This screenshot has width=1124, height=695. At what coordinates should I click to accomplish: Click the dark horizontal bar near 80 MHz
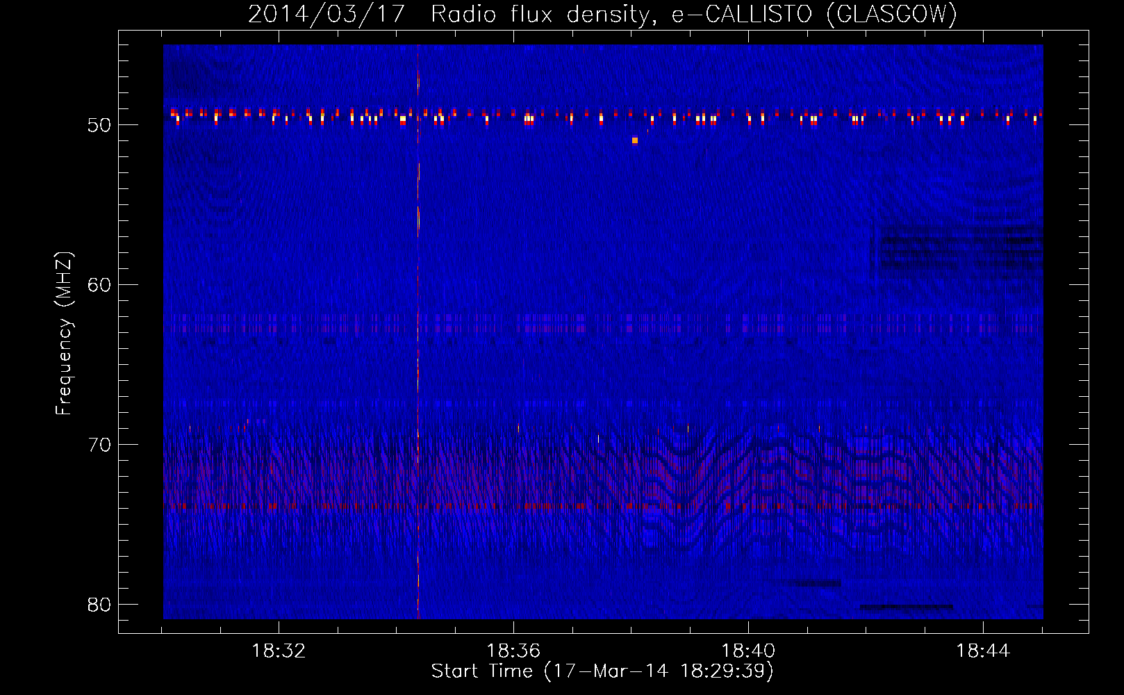pyautogui.click(x=907, y=607)
